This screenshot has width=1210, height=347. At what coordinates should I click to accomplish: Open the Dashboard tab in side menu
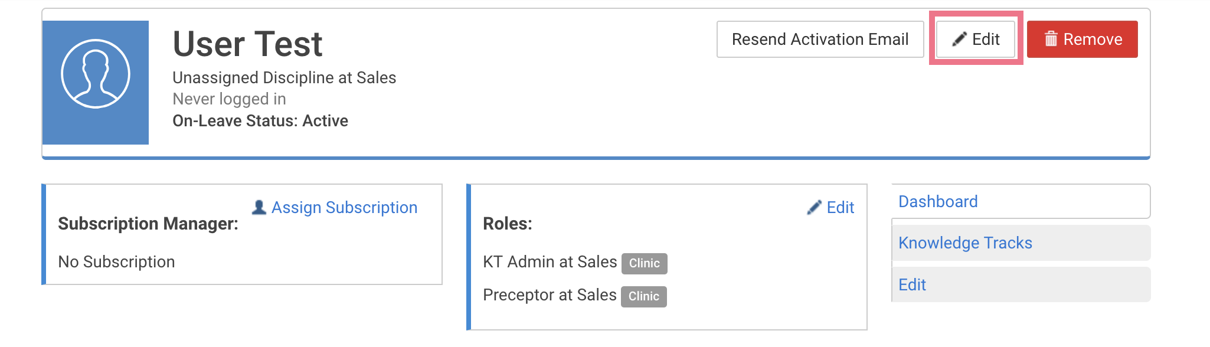pyautogui.click(x=1021, y=201)
